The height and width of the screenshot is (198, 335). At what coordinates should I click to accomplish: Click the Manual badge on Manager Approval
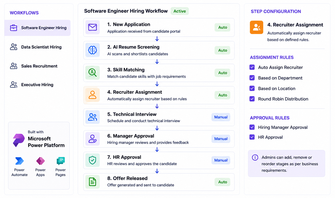coord(221,139)
